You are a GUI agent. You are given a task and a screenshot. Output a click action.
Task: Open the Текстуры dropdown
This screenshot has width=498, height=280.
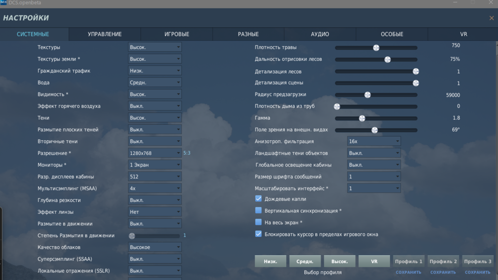(155, 47)
